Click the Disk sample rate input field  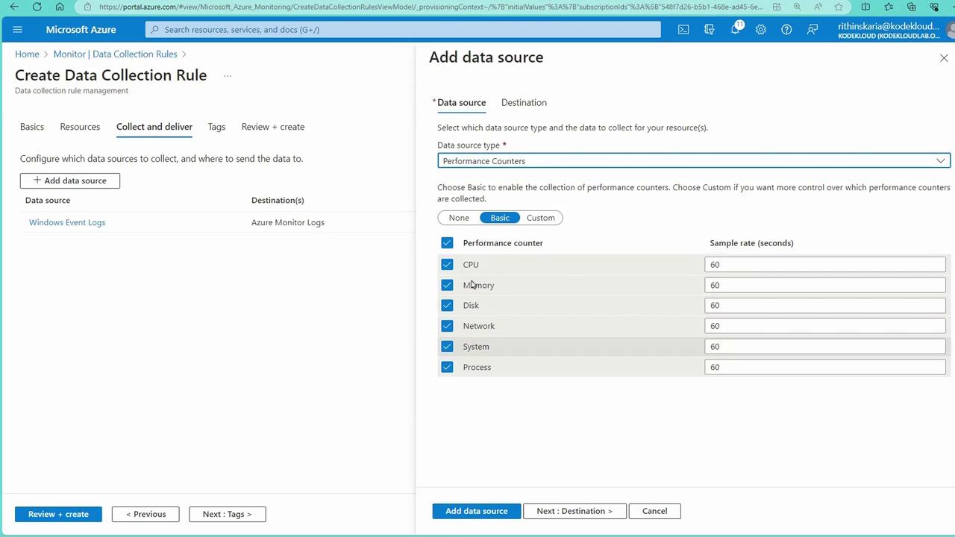point(824,306)
